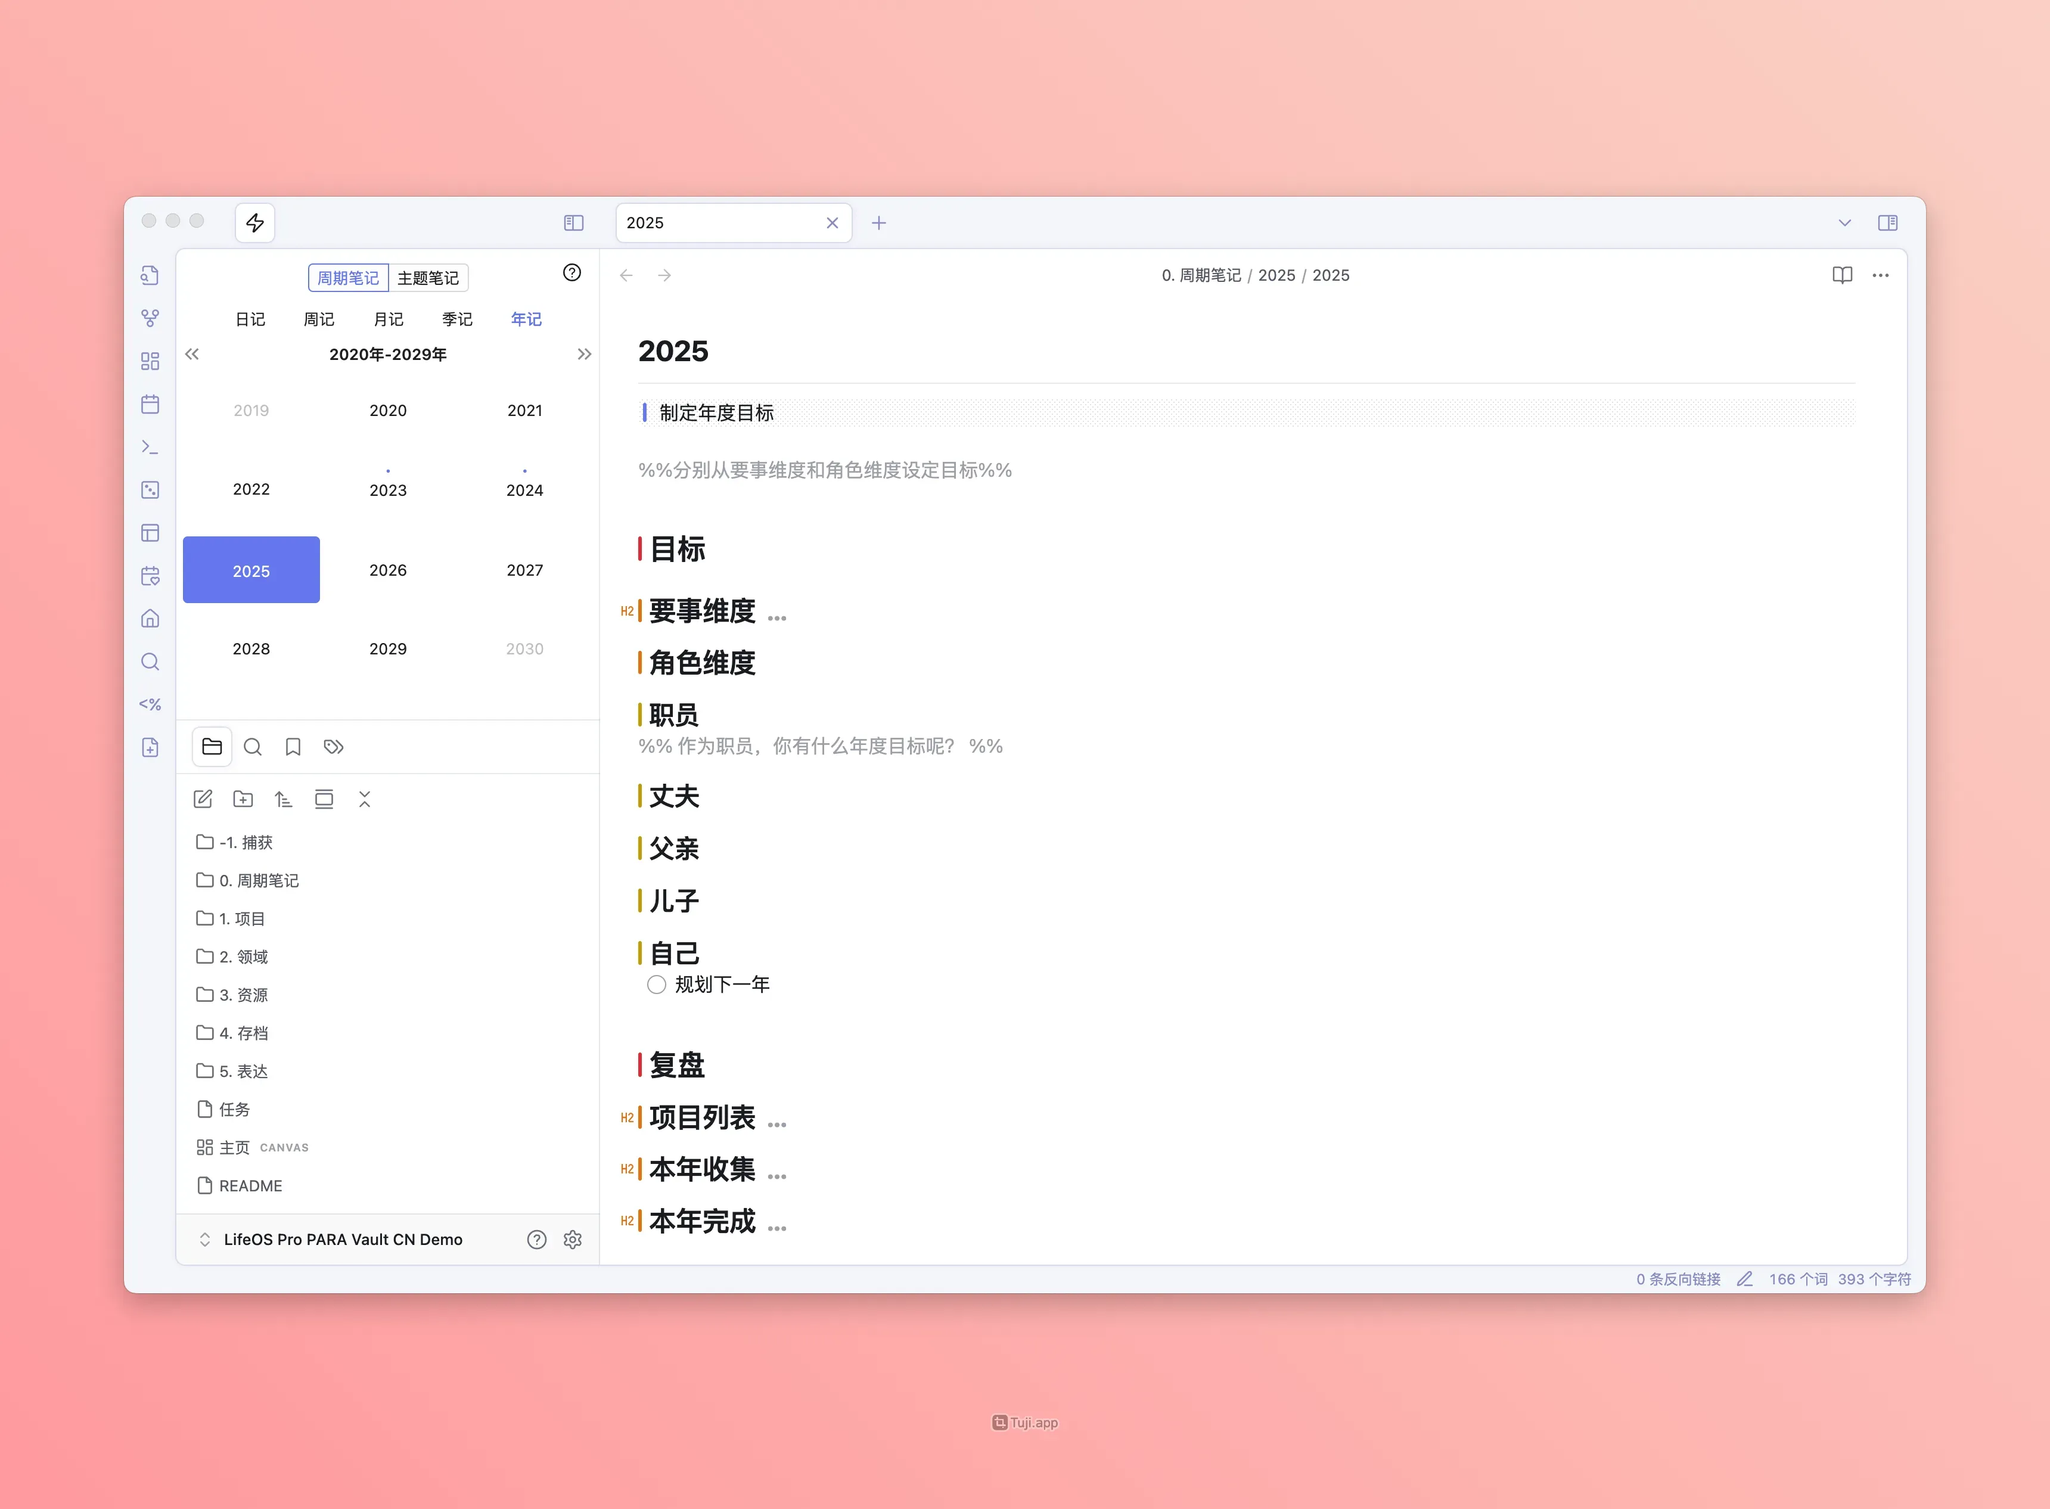Change the file sort order

pyautogui.click(x=283, y=799)
